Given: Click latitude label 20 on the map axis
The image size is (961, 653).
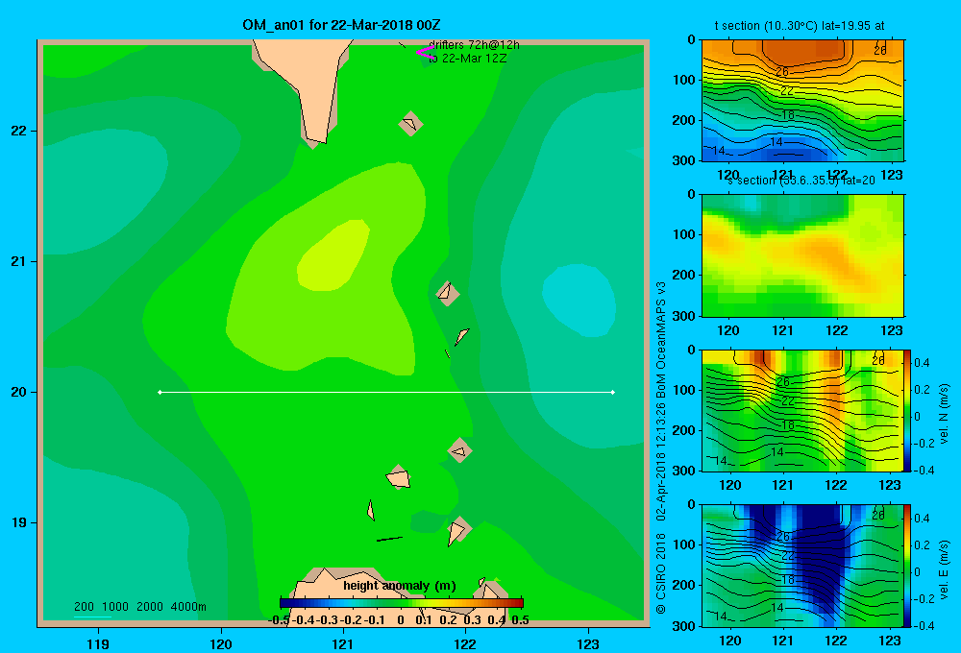Looking at the screenshot, I should pyautogui.click(x=18, y=392).
